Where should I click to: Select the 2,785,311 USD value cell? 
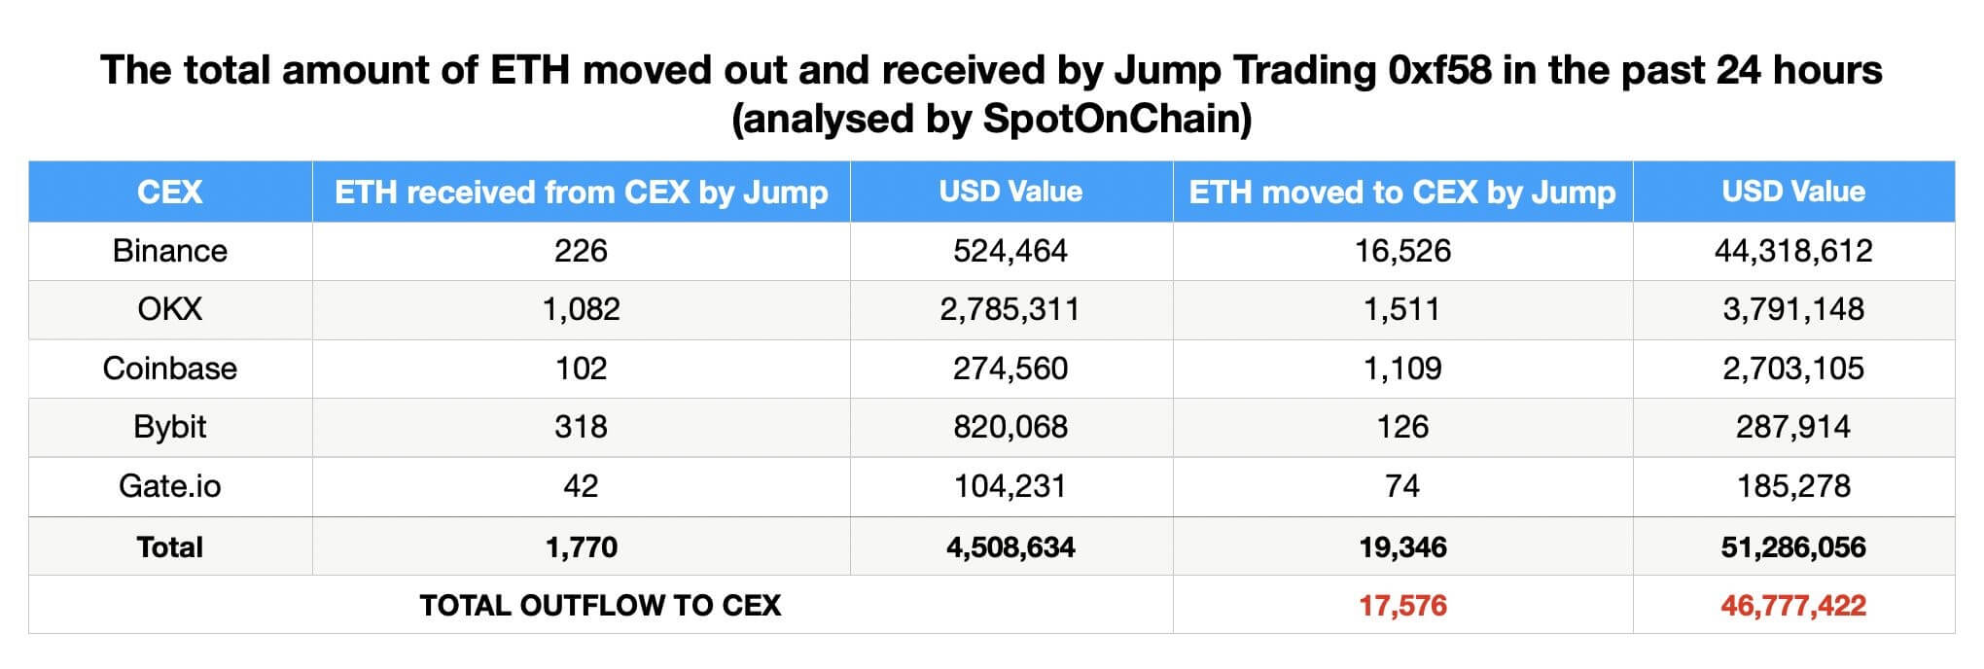1010,309
